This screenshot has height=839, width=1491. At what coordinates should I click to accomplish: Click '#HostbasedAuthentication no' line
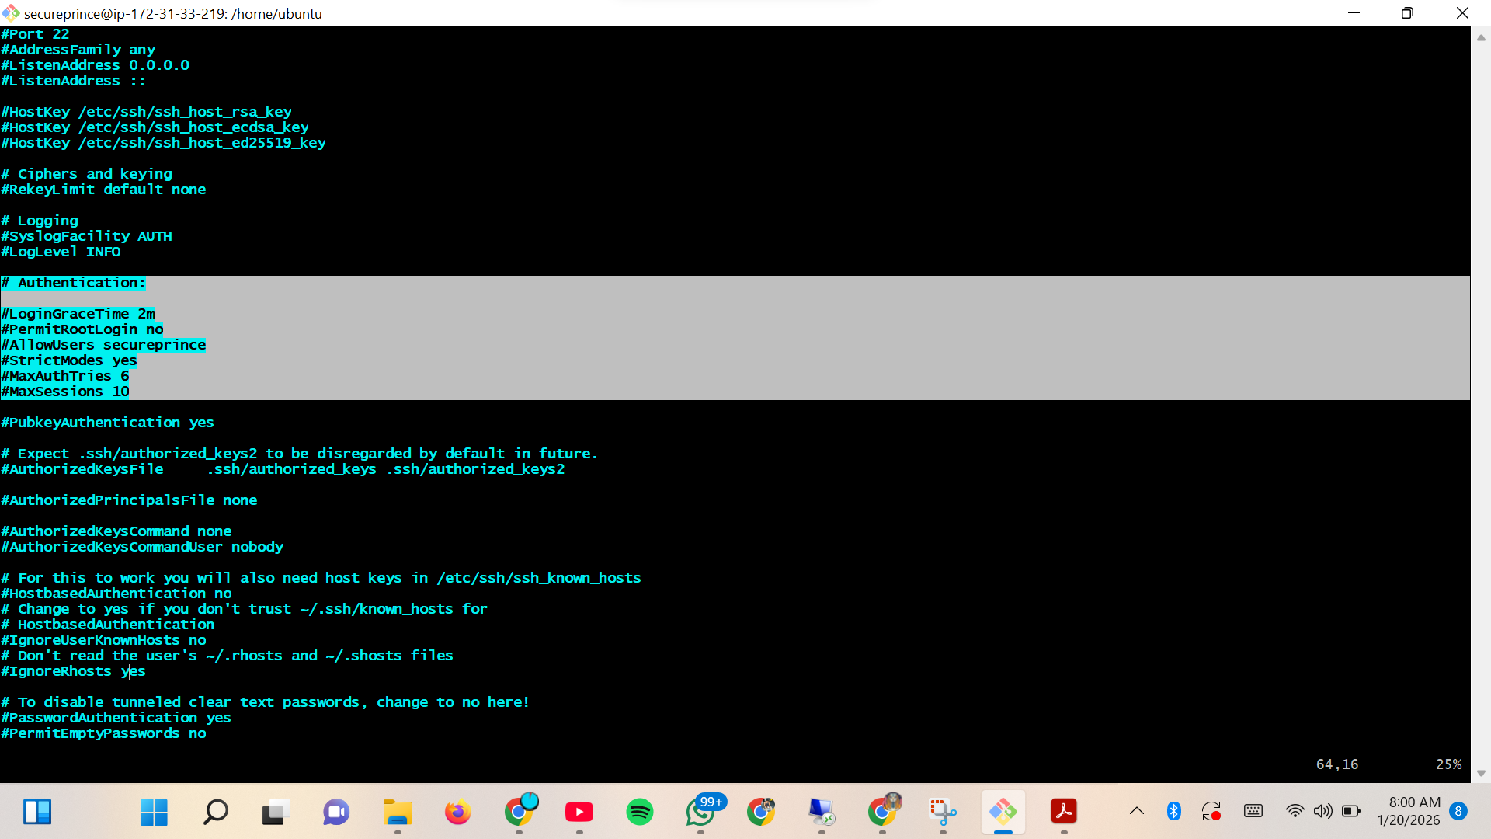116,594
